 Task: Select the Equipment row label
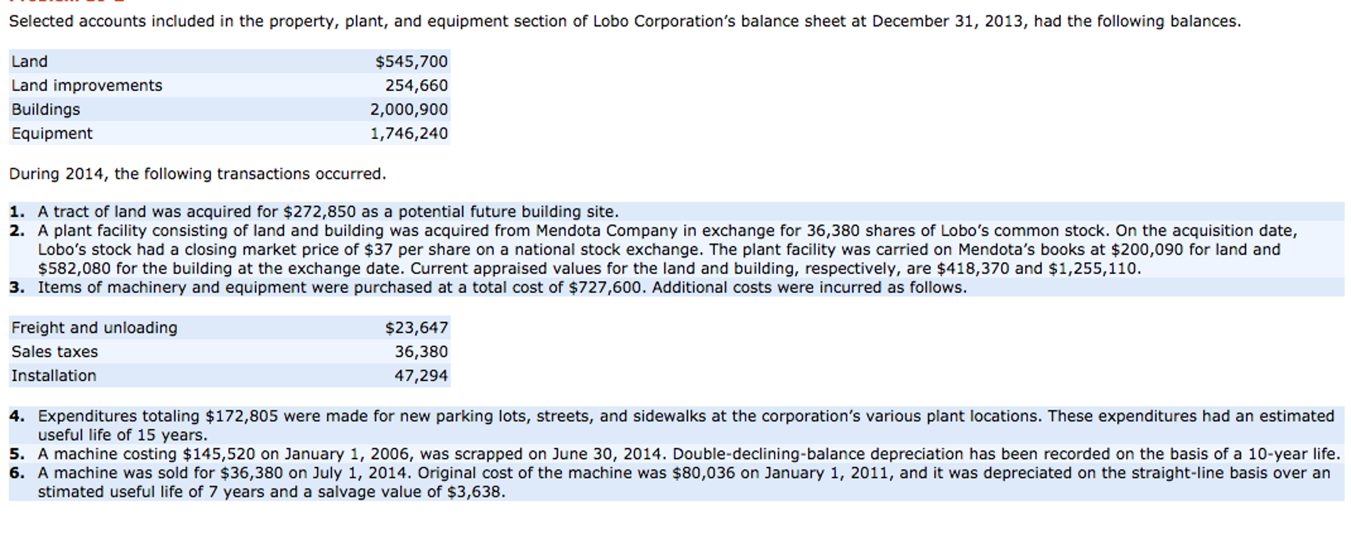point(52,133)
